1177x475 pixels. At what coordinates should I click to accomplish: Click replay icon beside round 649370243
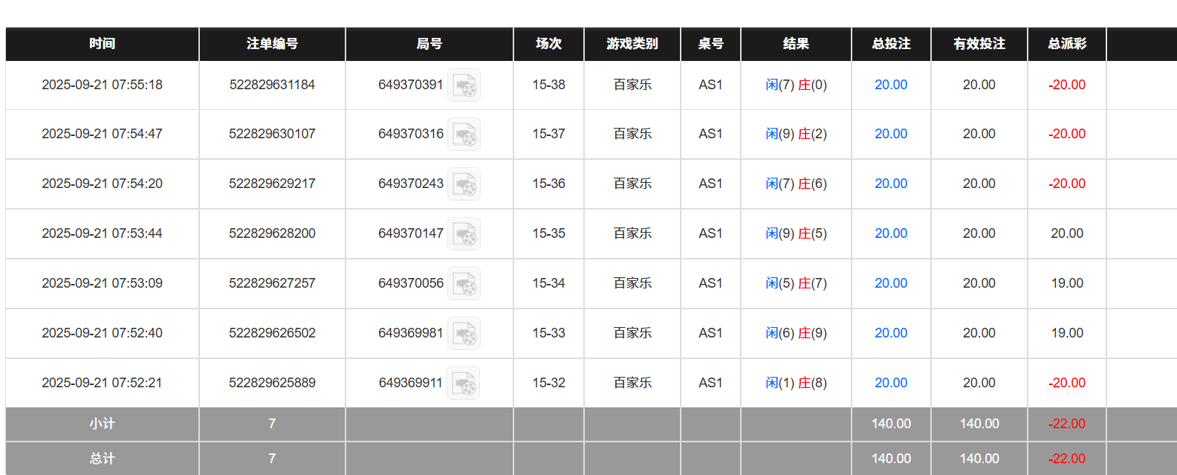coord(464,184)
